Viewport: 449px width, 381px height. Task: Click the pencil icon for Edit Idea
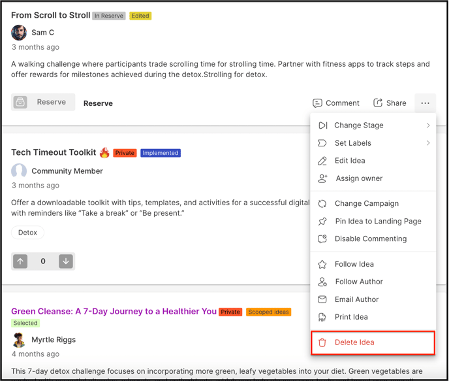pos(322,161)
